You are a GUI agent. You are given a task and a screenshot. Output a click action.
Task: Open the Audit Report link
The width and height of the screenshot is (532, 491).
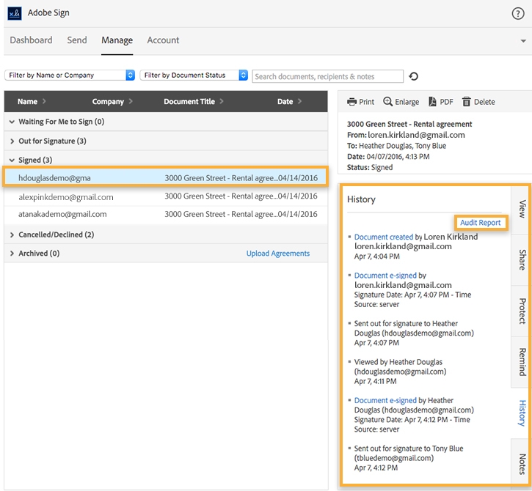[481, 223]
